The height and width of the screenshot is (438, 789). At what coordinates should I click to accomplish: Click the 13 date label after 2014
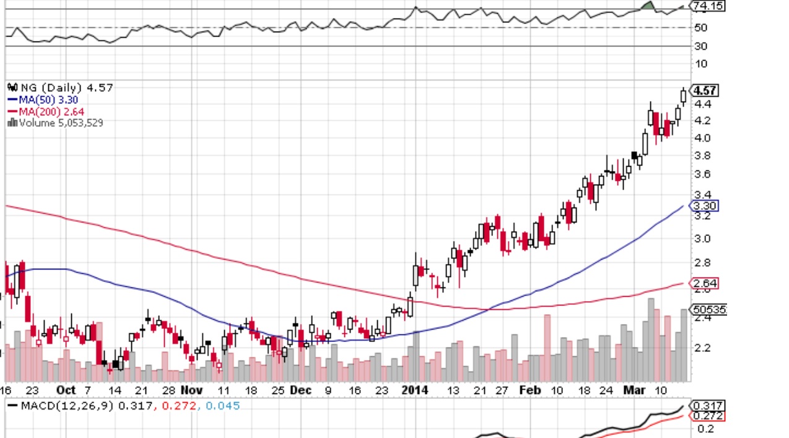(x=455, y=390)
